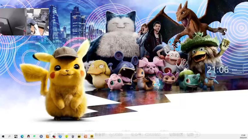The height and width of the screenshot is (139, 248).
Task: Switch to the yellow app with black circle
Action: 92,136
